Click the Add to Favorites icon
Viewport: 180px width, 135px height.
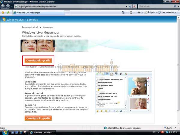pyautogui.click(x=8, y=12)
